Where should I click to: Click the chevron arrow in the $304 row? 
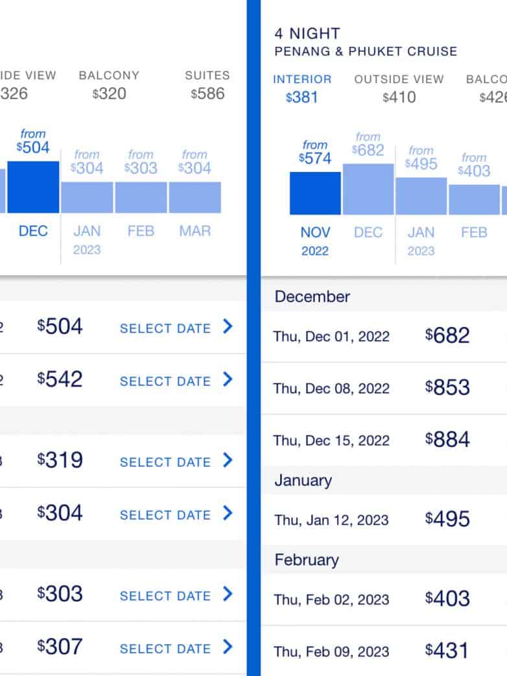(228, 514)
